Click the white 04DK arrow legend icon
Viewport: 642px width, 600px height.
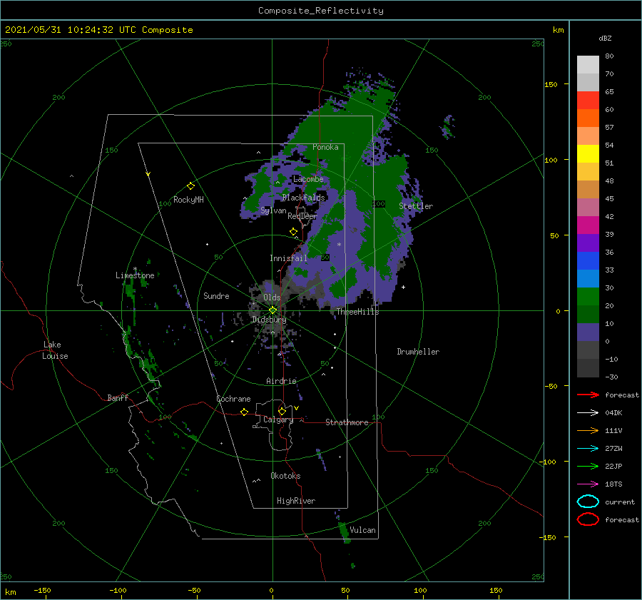click(588, 412)
